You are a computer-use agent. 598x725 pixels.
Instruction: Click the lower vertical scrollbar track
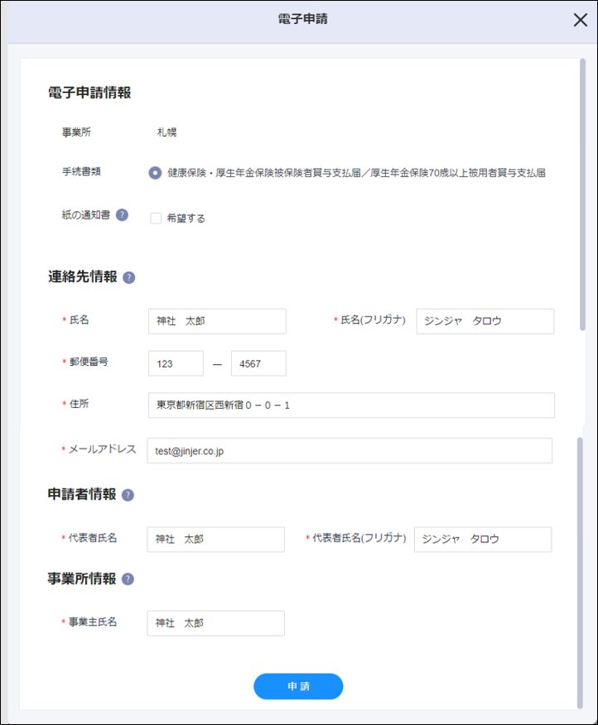[x=580, y=574]
